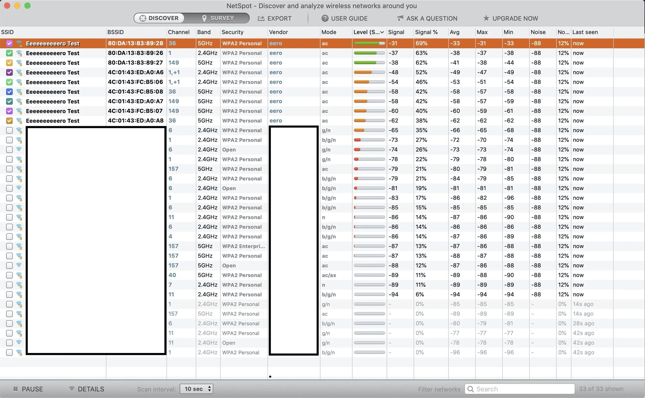The image size is (645, 398).
Task: Click the Pause bars icon
Action: [x=15, y=389]
